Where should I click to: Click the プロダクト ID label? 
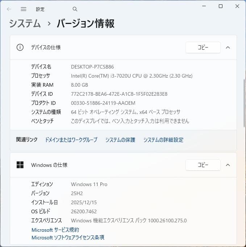[x=43, y=103]
